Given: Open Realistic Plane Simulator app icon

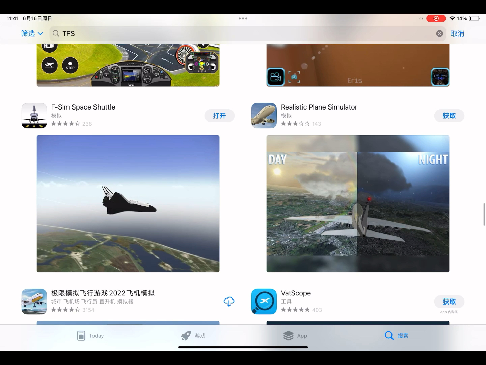Looking at the screenshot, I should (264, 116).
